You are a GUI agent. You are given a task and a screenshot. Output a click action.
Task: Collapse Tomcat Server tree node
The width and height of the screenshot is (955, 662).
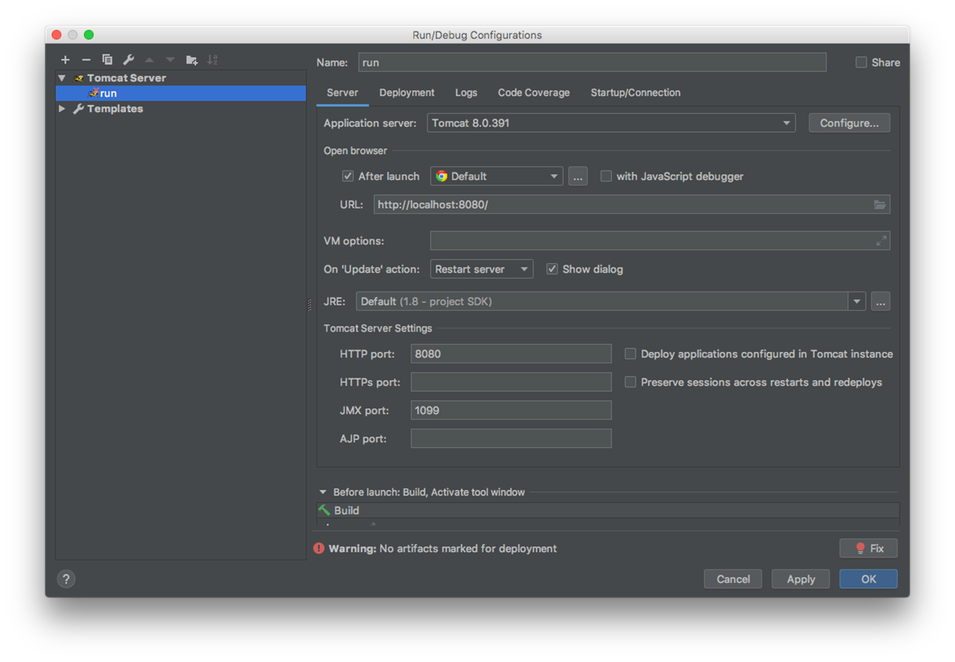click(62, 78)
